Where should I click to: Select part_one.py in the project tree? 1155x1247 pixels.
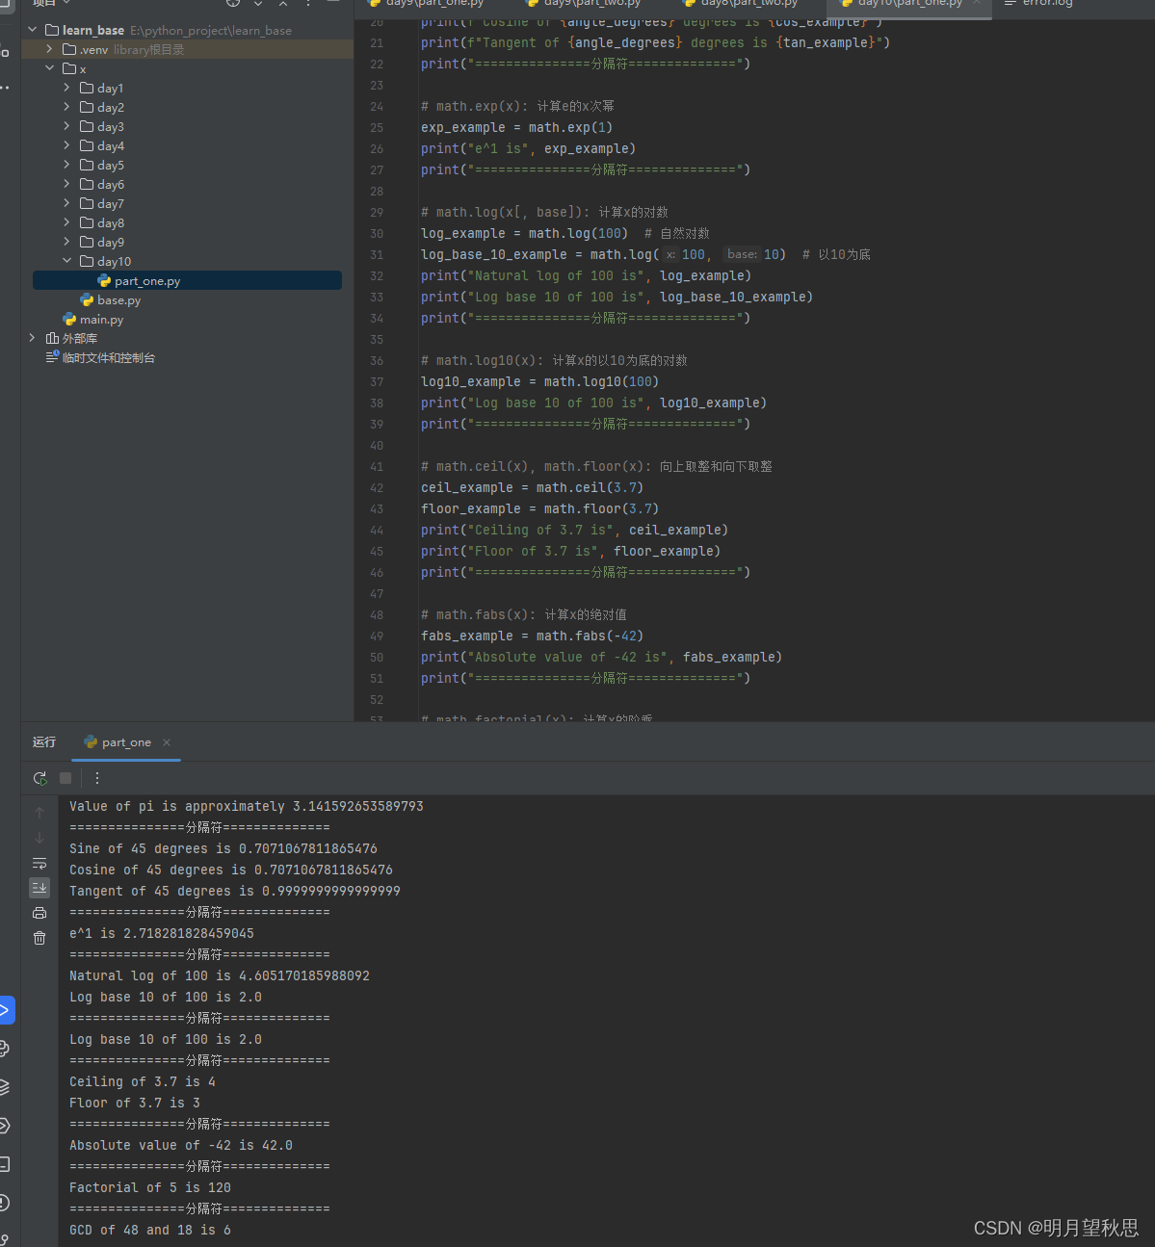(187, 280)
